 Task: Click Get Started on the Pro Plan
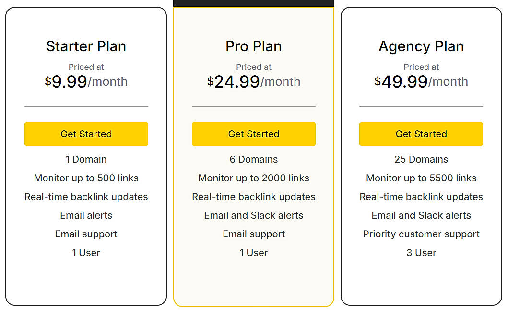click(x=253, y=134)
